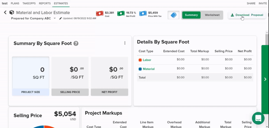The width and height of the screenshot is (269, 128).
Task: Open the PLANS tab
Action: click(x=15, y=3)
